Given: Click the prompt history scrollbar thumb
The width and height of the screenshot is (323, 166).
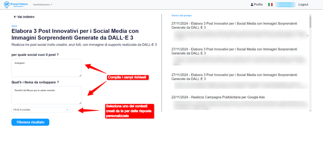Looking at the screenshot, I should (310, 22).
